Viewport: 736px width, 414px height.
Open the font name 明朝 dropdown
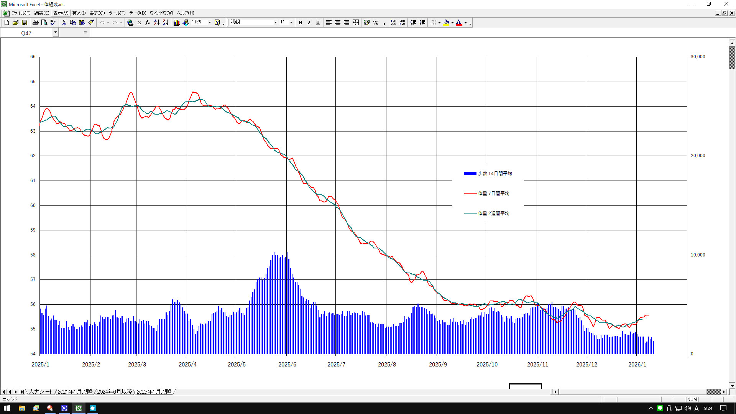276,23
